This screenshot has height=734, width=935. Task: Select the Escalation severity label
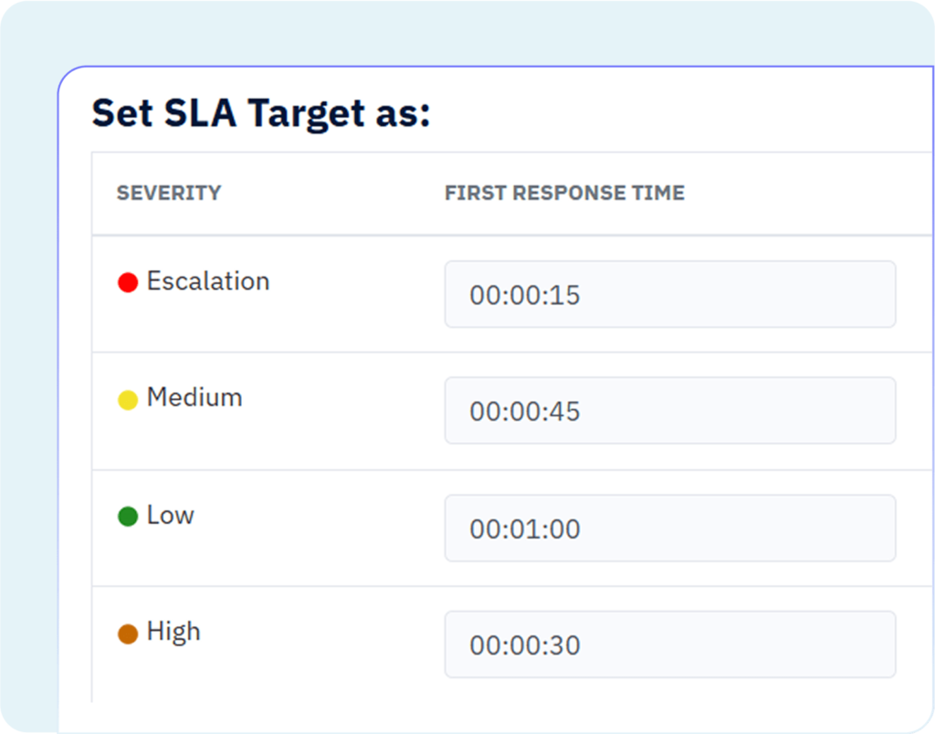point(208,281)
